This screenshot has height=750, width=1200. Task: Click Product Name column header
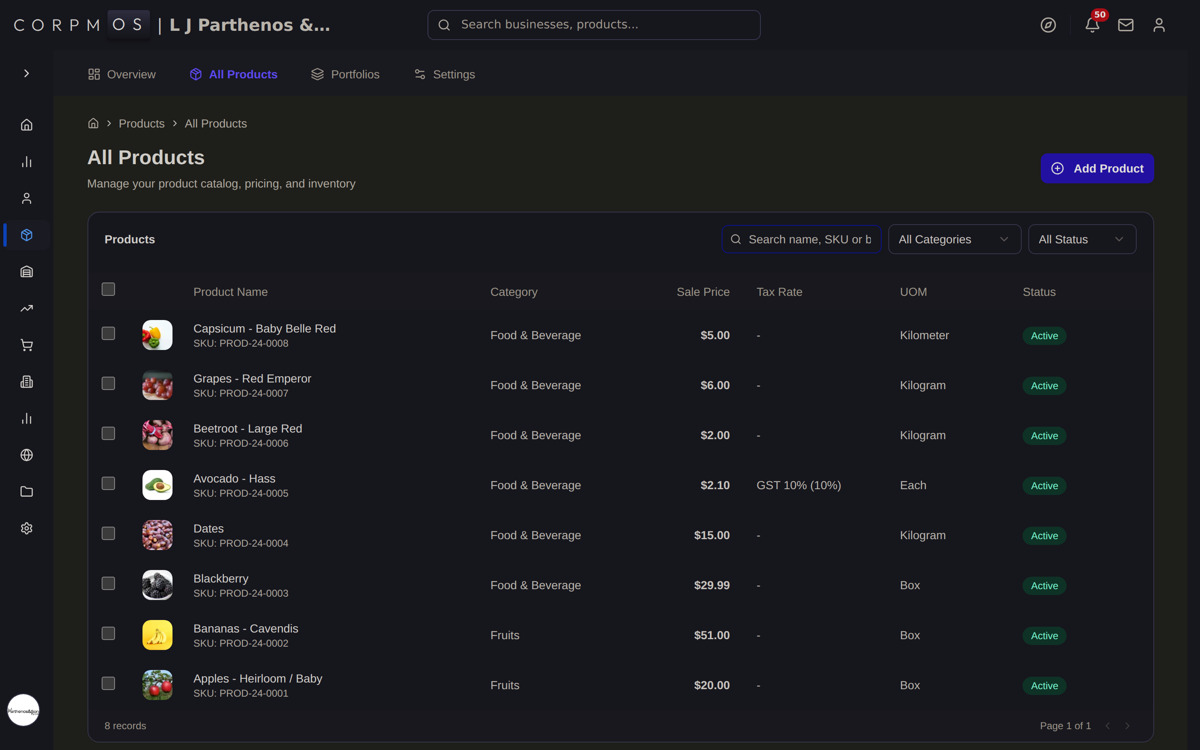pos(230,292)
